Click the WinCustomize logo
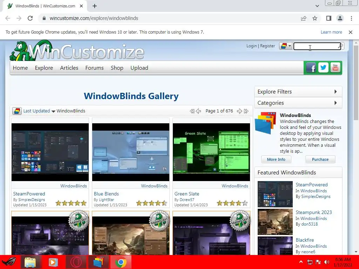 (77, 51)
